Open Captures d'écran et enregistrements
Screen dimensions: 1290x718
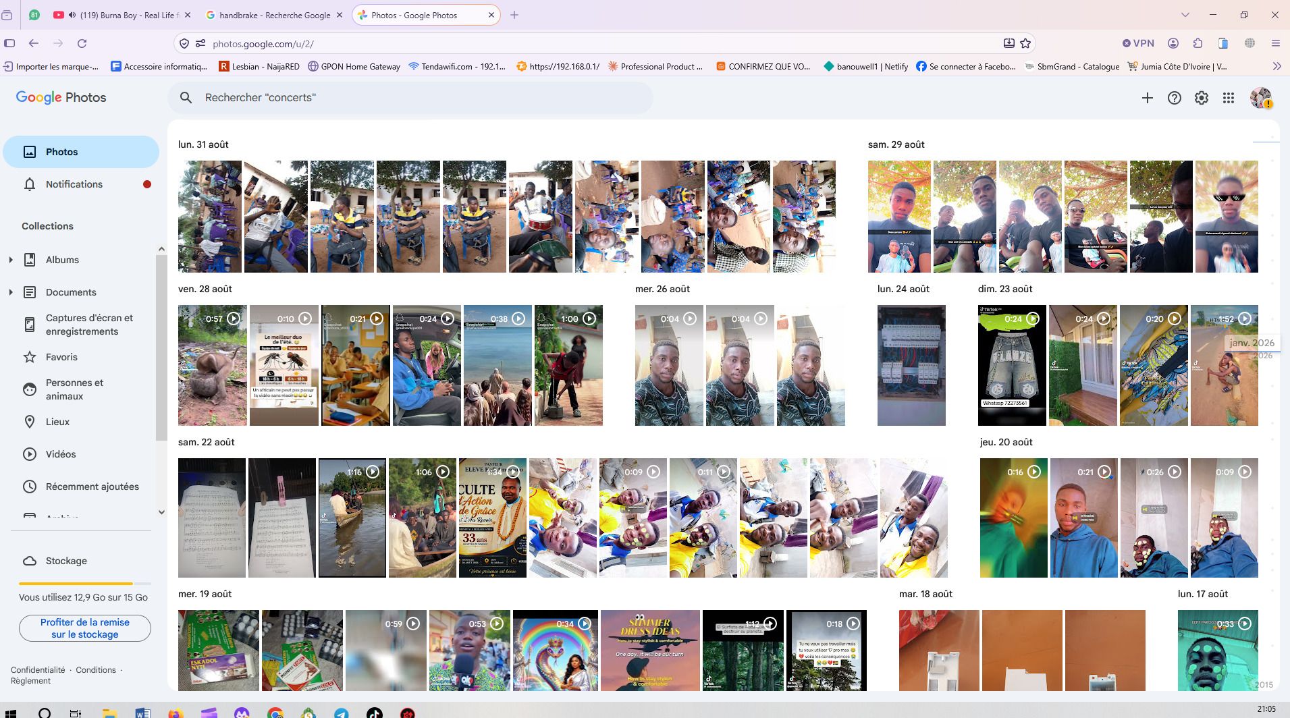(81, 325)
